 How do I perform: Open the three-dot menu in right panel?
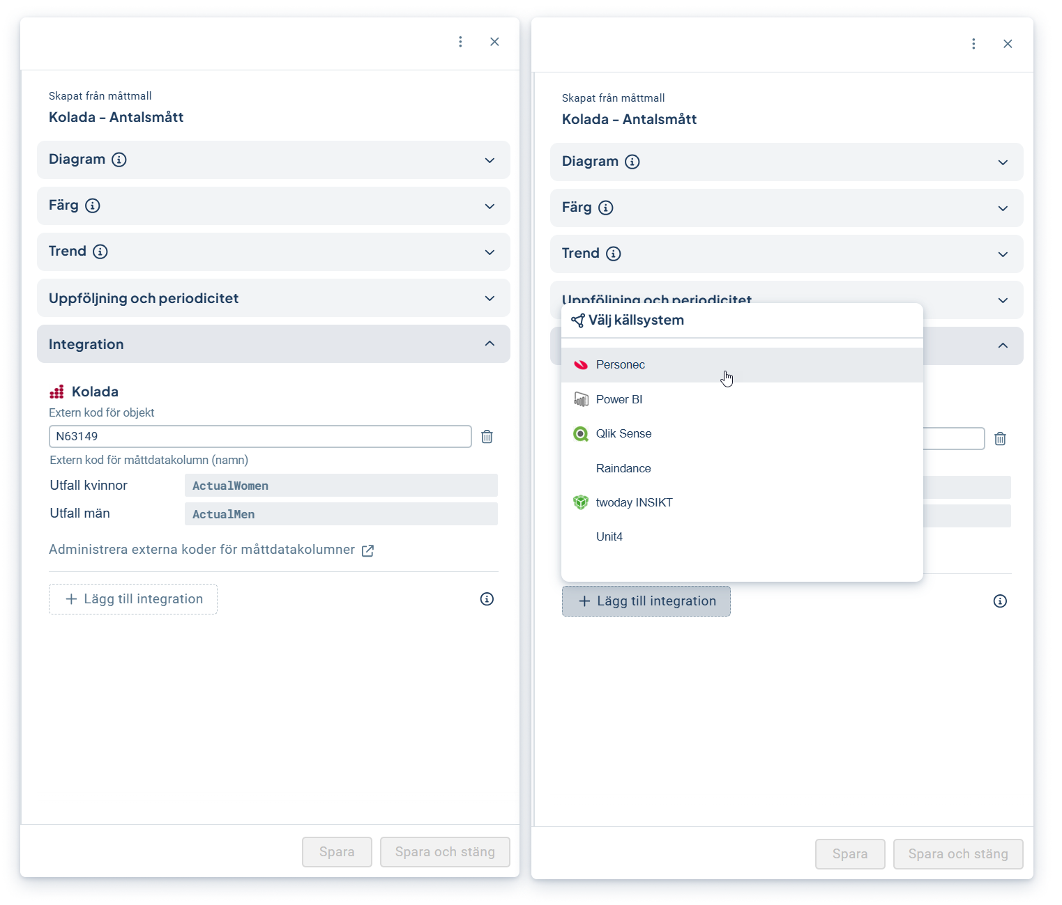click(973, 44)
